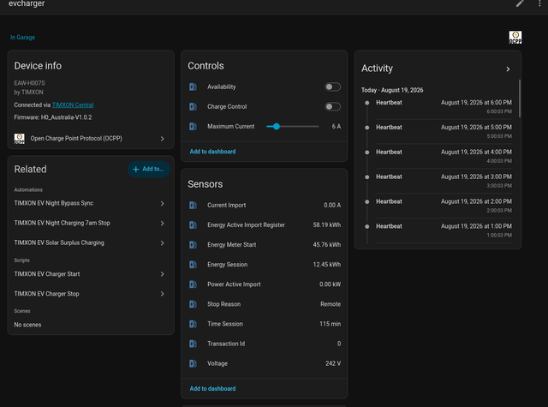Click the evcharger page title
This screenshot has height=407, width=548.
tap(27, 3)
